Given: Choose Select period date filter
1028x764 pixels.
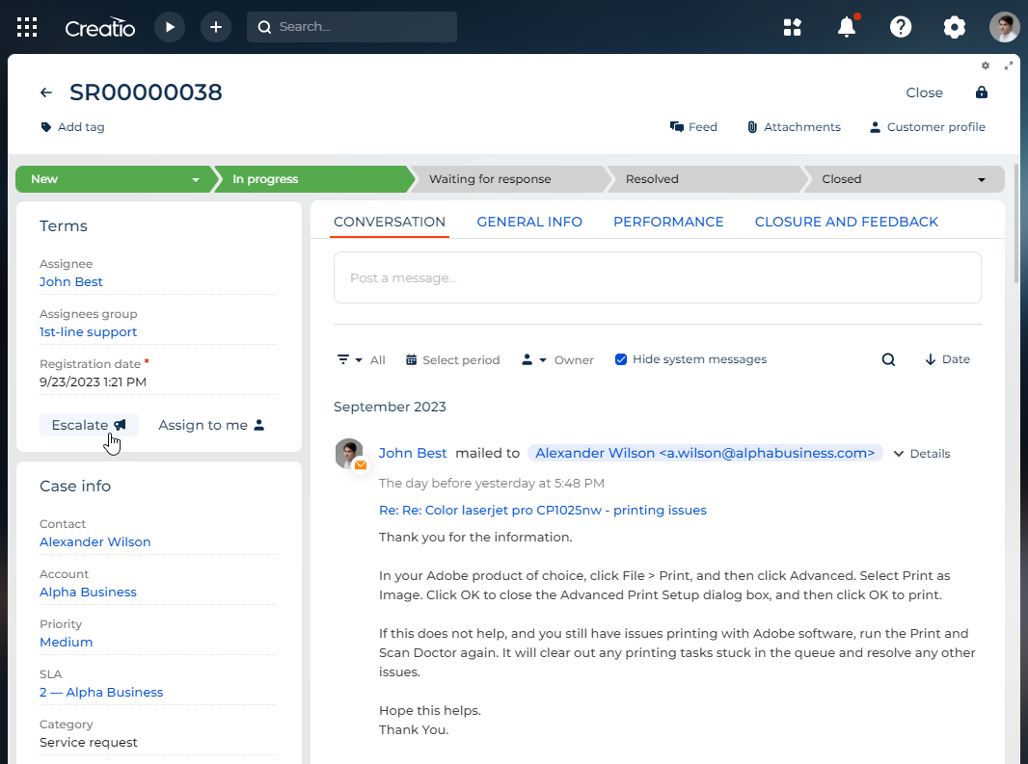Looking at the screenshot, I should [x=453, y=359].
